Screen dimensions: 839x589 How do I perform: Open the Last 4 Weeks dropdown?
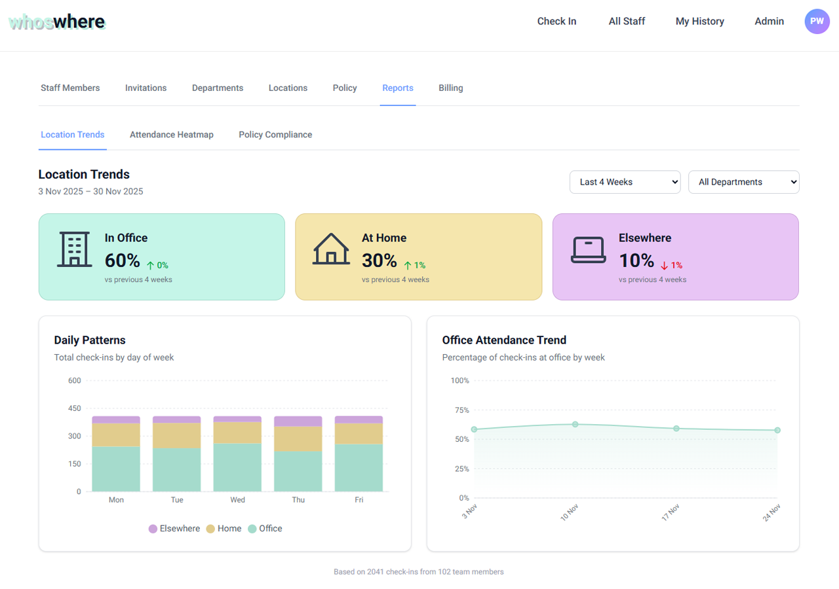coord(625,182)
